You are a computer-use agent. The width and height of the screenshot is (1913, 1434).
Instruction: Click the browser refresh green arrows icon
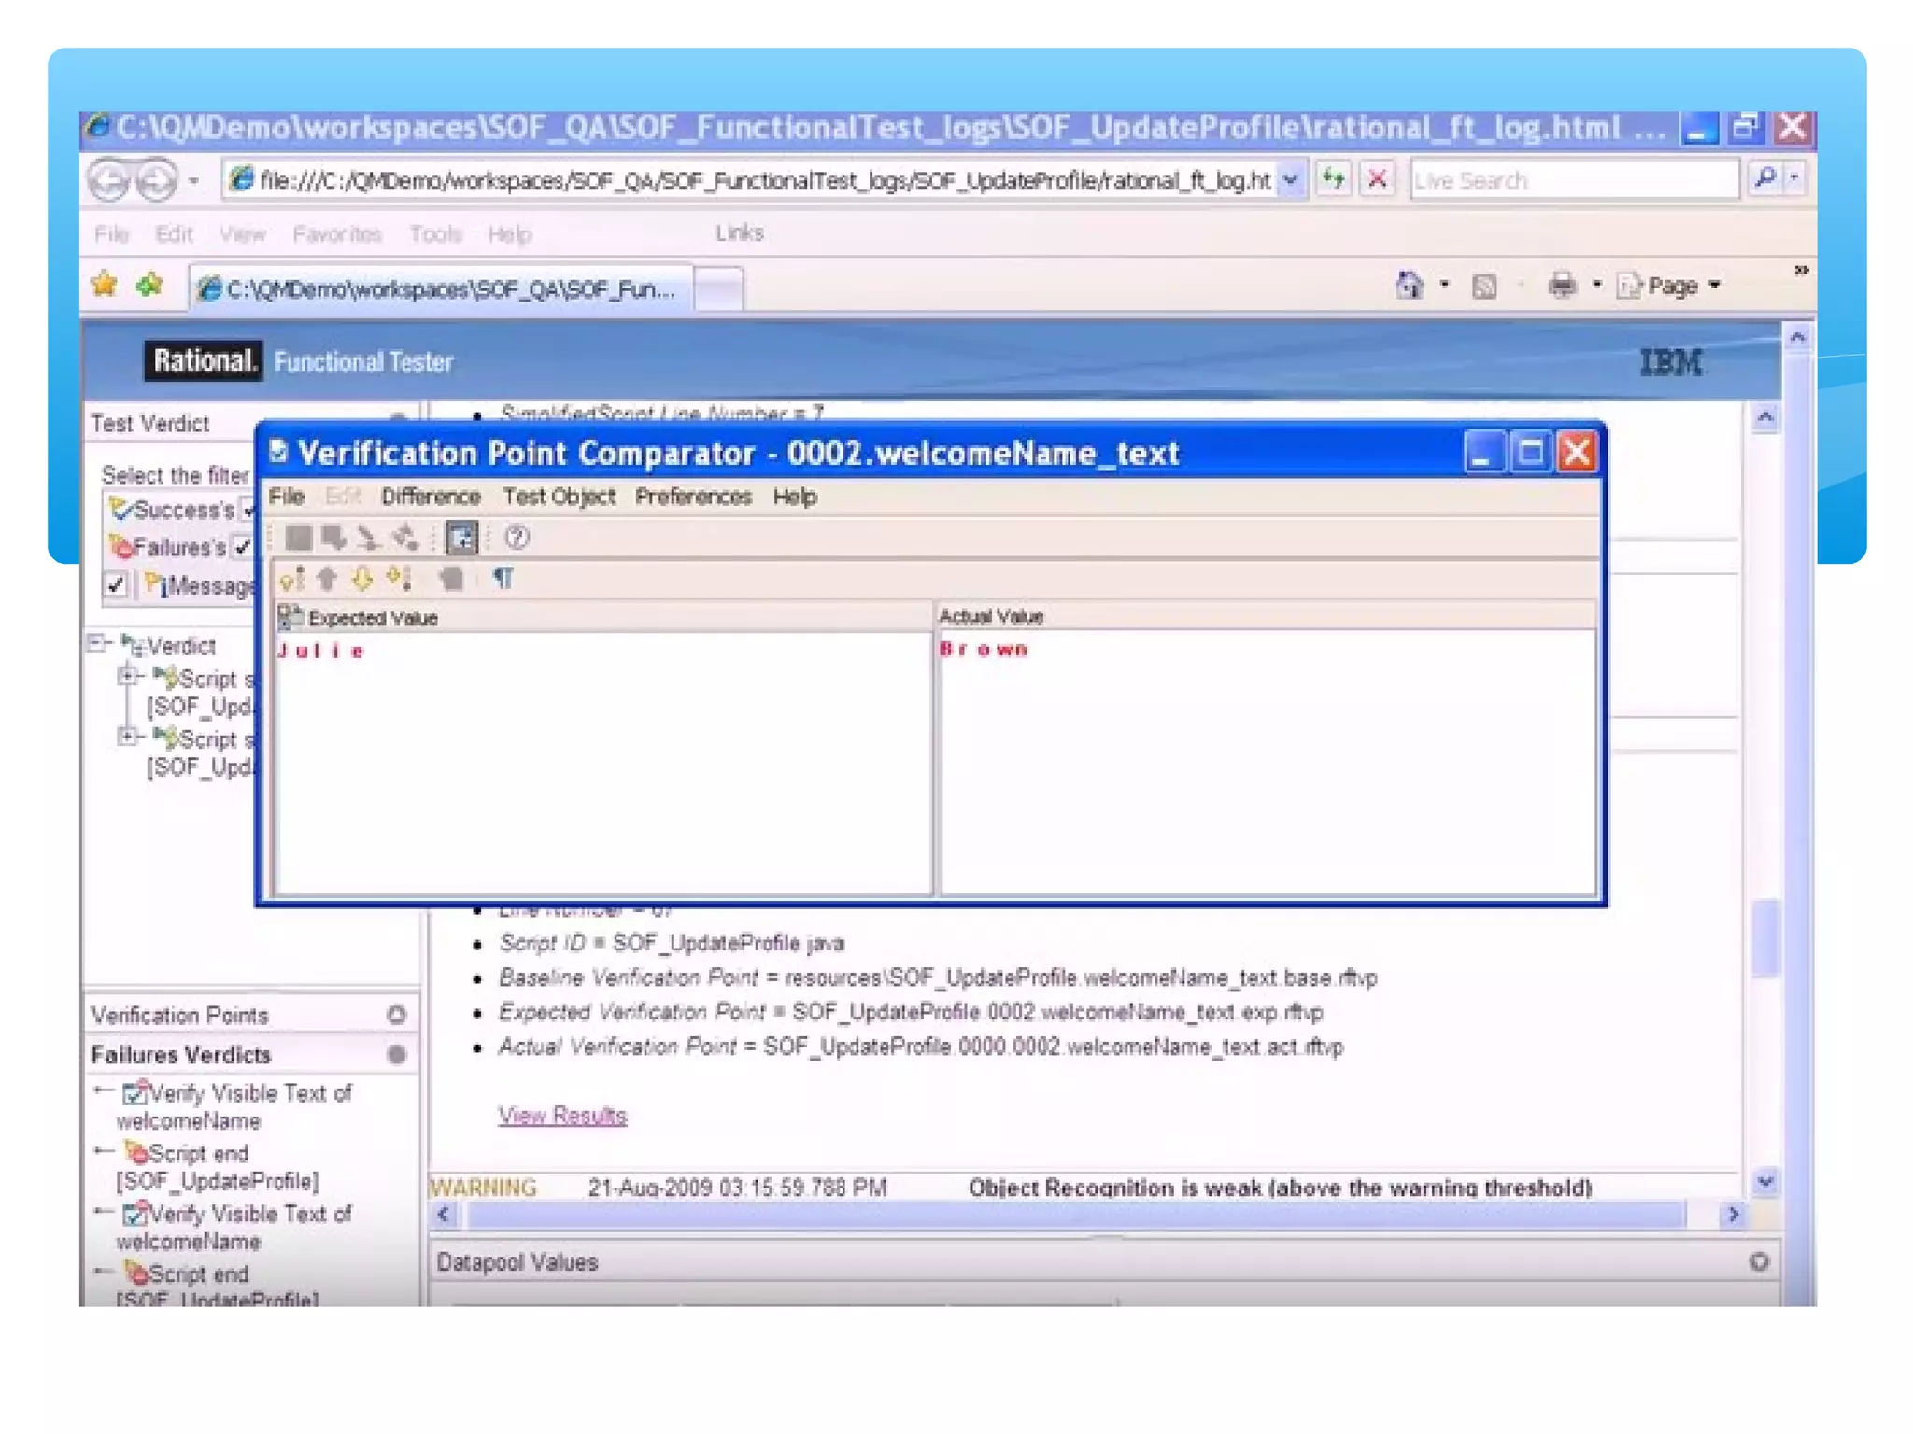(1334, 178)
